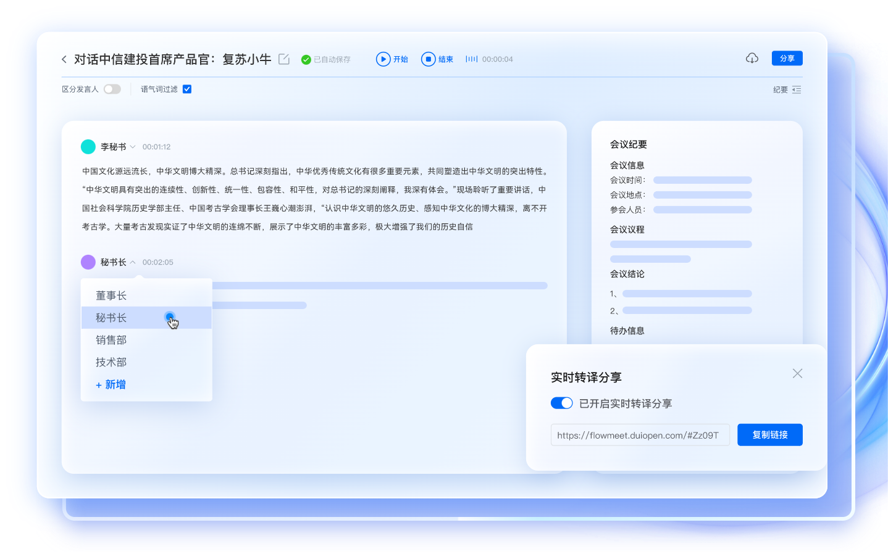Click the 会议议程 section heading

tap(627, 229)
